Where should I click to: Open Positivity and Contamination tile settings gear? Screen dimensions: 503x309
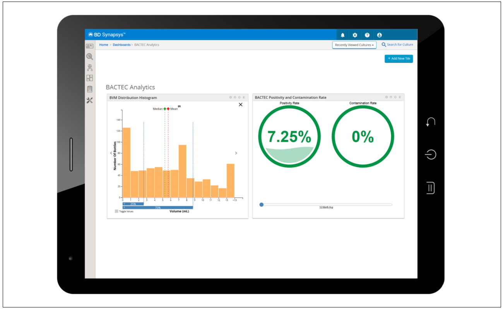(395, 97)
